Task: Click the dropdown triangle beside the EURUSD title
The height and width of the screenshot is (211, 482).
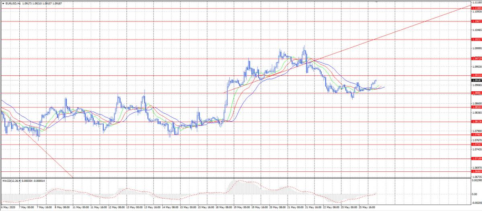Action: tap(3, 3)
